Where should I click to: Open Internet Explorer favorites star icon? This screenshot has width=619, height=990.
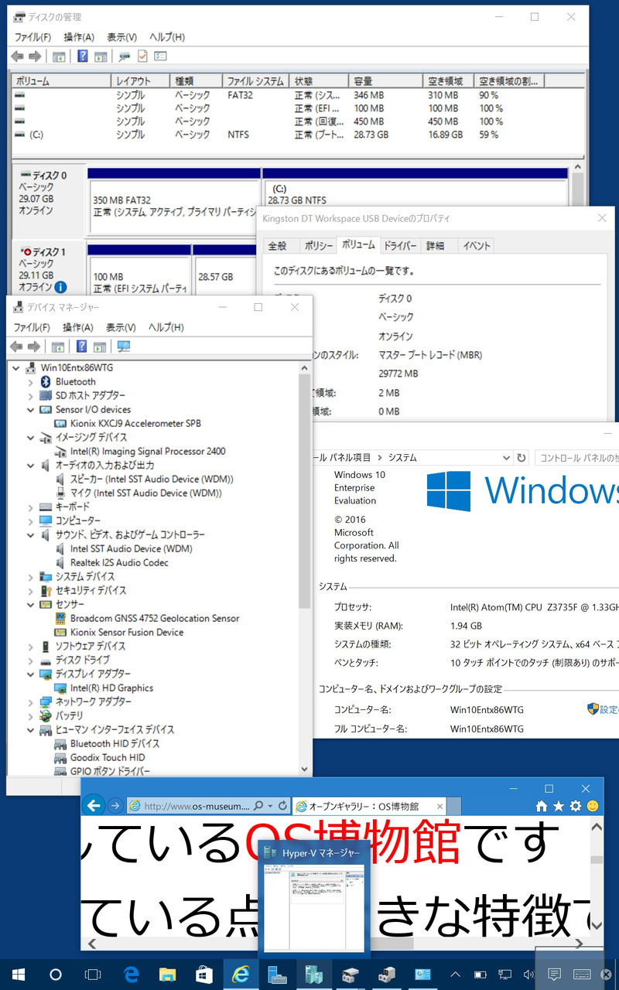(559, 806)
